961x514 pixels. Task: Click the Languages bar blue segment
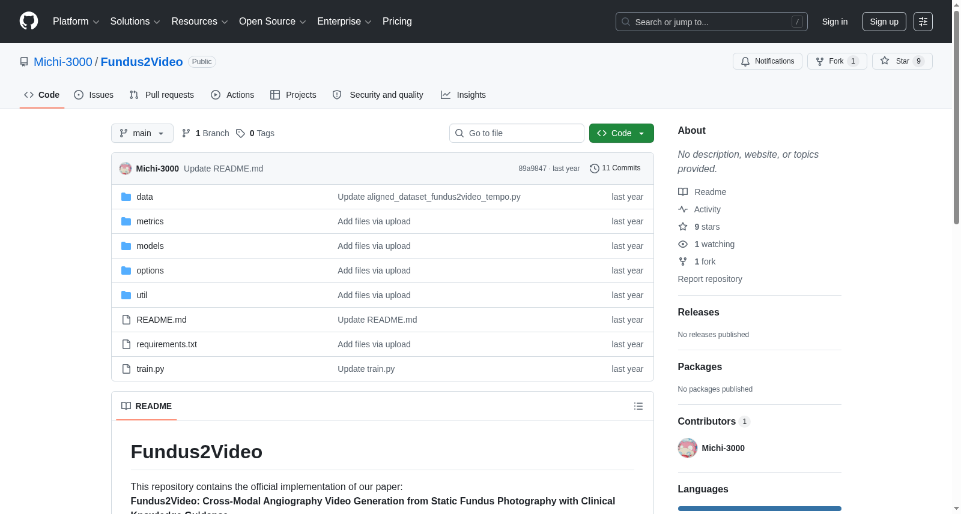click(760, 509)
